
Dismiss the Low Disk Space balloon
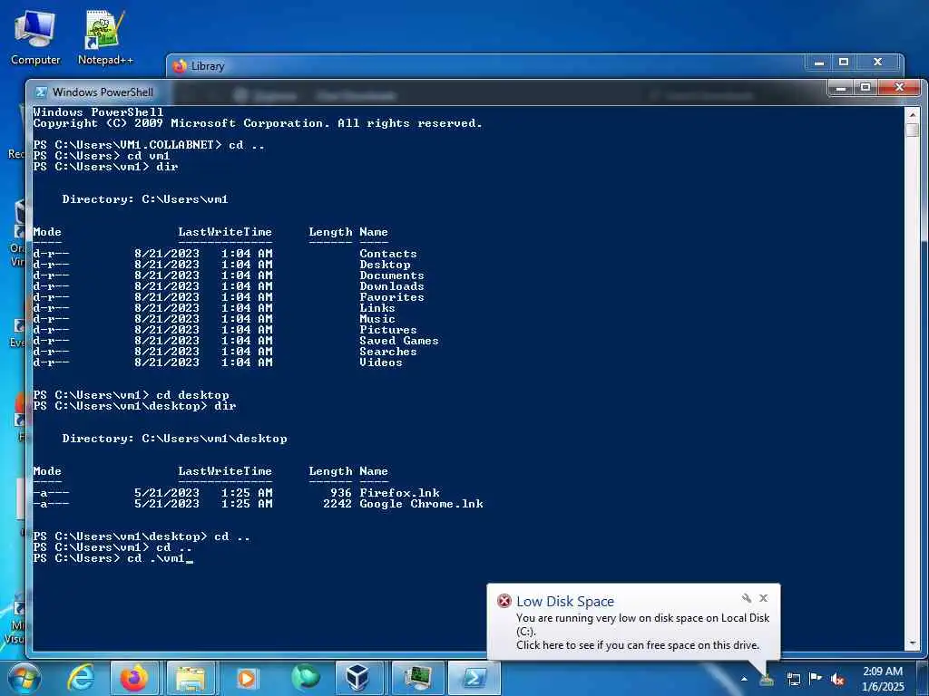point(764,598)
